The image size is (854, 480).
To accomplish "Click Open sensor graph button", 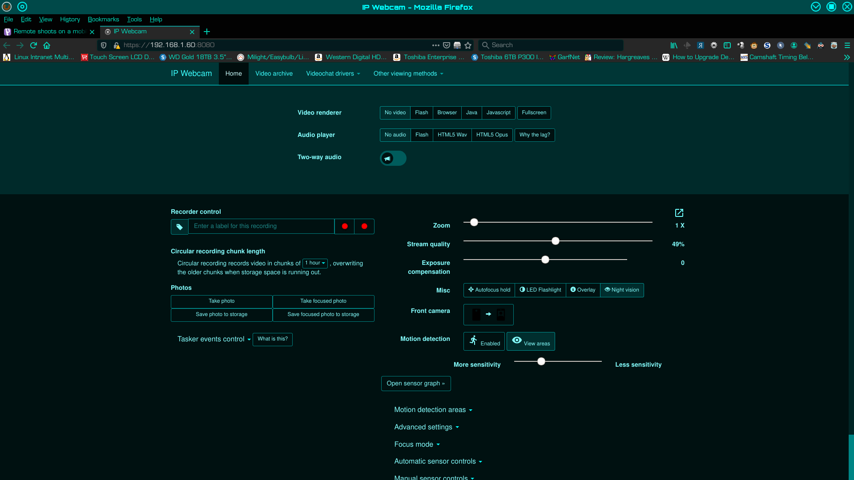I will (416, 383).
